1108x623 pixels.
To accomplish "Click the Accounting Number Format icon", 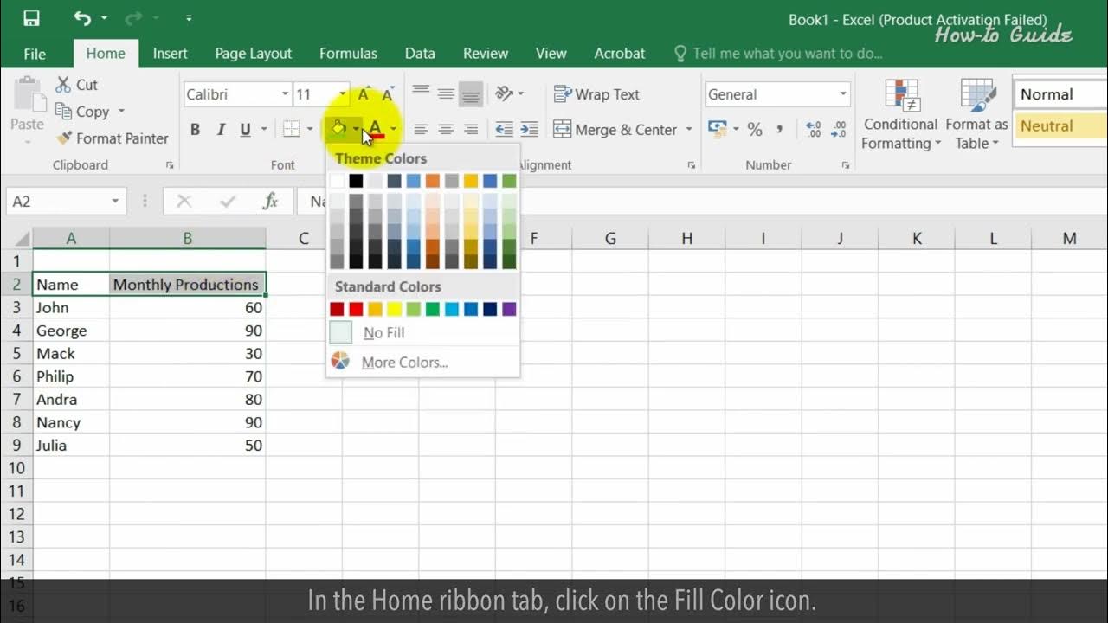I will pos(718,130).
